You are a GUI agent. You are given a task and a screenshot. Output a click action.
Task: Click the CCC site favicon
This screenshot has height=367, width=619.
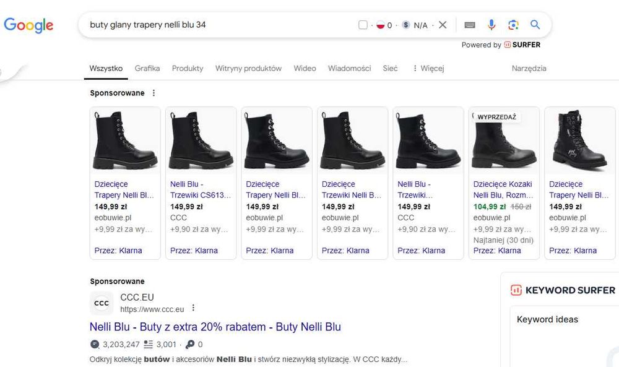click(102, 303)
